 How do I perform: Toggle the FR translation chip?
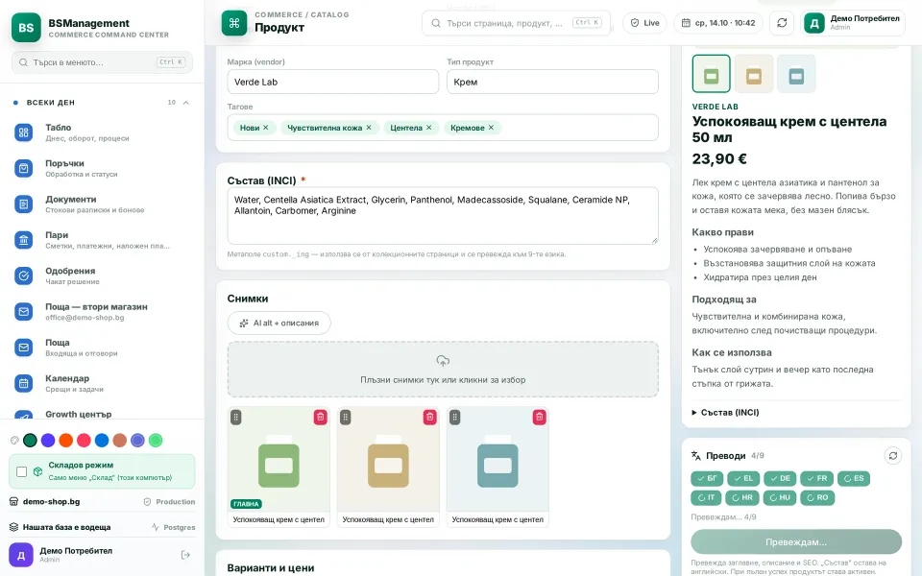[816, 478]
